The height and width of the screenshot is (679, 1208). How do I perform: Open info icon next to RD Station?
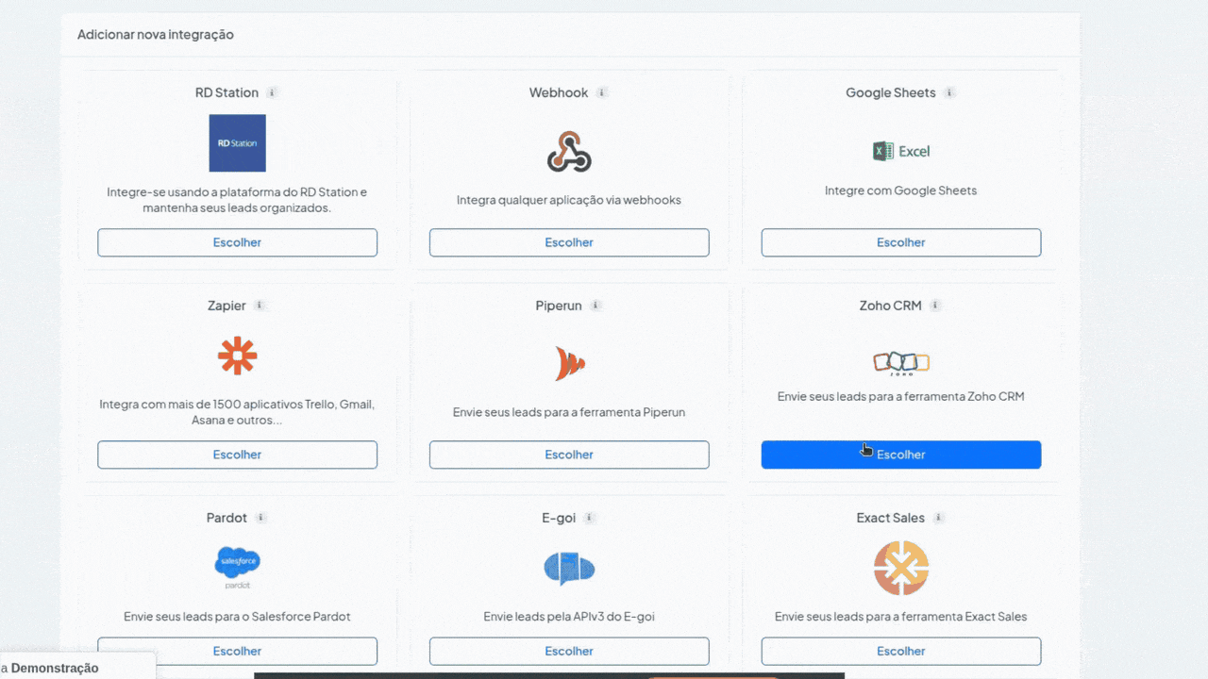[272, 92]
